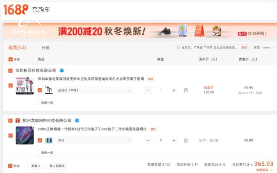This screenshot has width=277, height=173.
Task: Open the hair dryer product image
Action: pyautogui.click(x=25, y=85)
